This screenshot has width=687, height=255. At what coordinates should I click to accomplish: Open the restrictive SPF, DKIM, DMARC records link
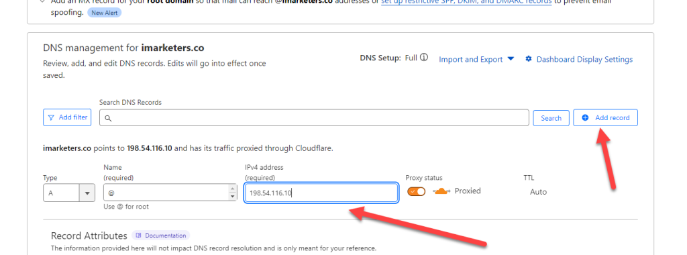pos(466,2)
